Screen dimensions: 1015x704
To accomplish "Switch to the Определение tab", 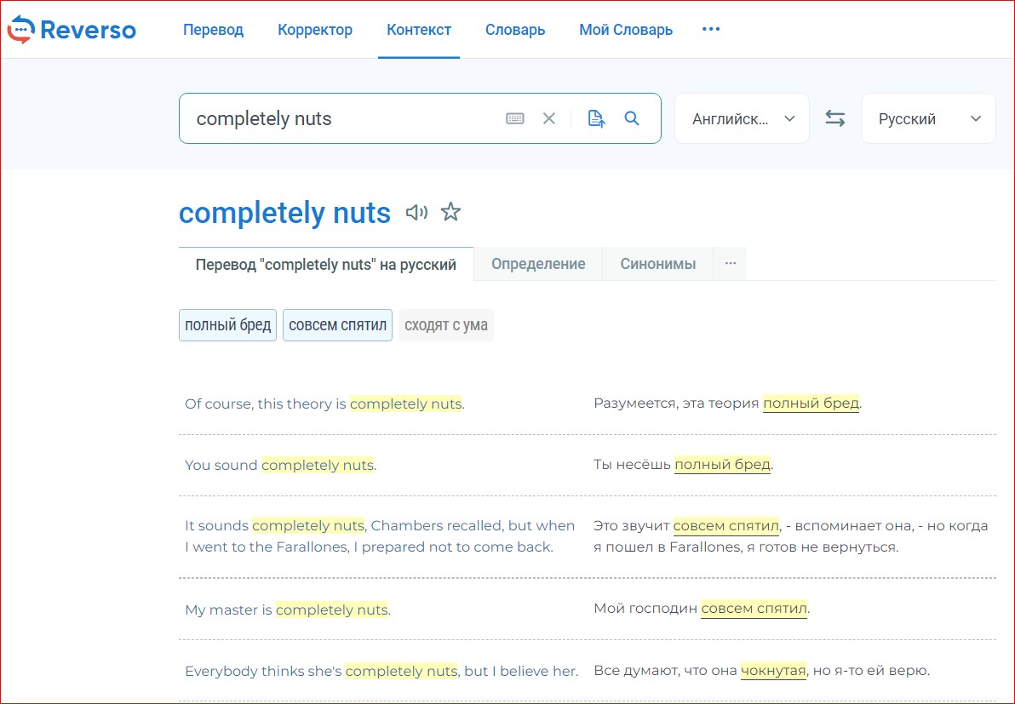I will 538,264.
